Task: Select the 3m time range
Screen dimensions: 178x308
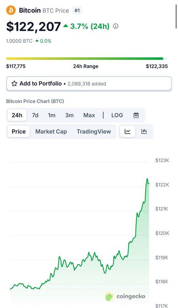Action: (x=69, y=115)
